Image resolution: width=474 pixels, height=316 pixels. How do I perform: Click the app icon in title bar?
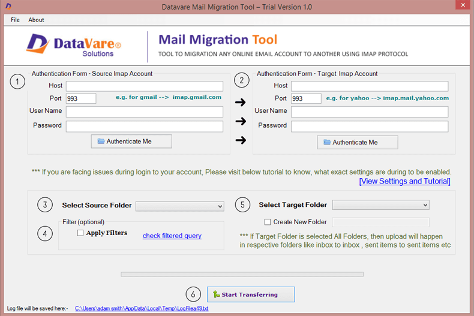[7, 7]
